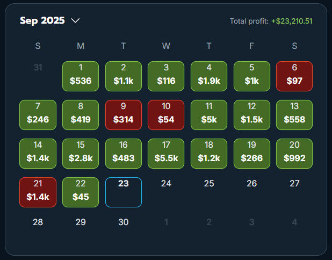Viewport: 332px width, 260px height.
Task: Open September 21 red loss day
Action: 38,192
